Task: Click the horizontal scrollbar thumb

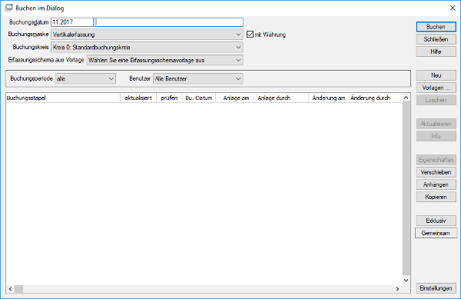Action: point(18,289)
